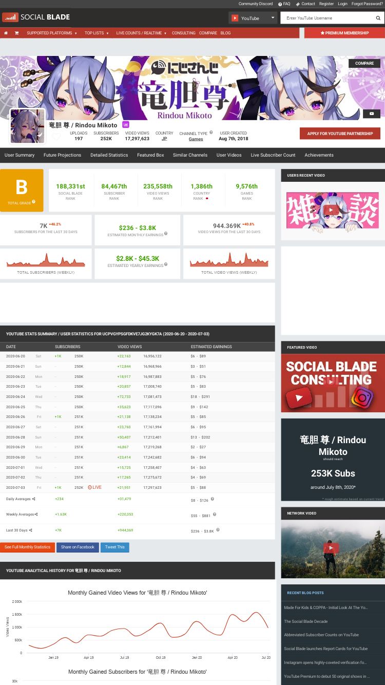Click the Compare button on the banner
385x685 pixels.
(364, 63)
